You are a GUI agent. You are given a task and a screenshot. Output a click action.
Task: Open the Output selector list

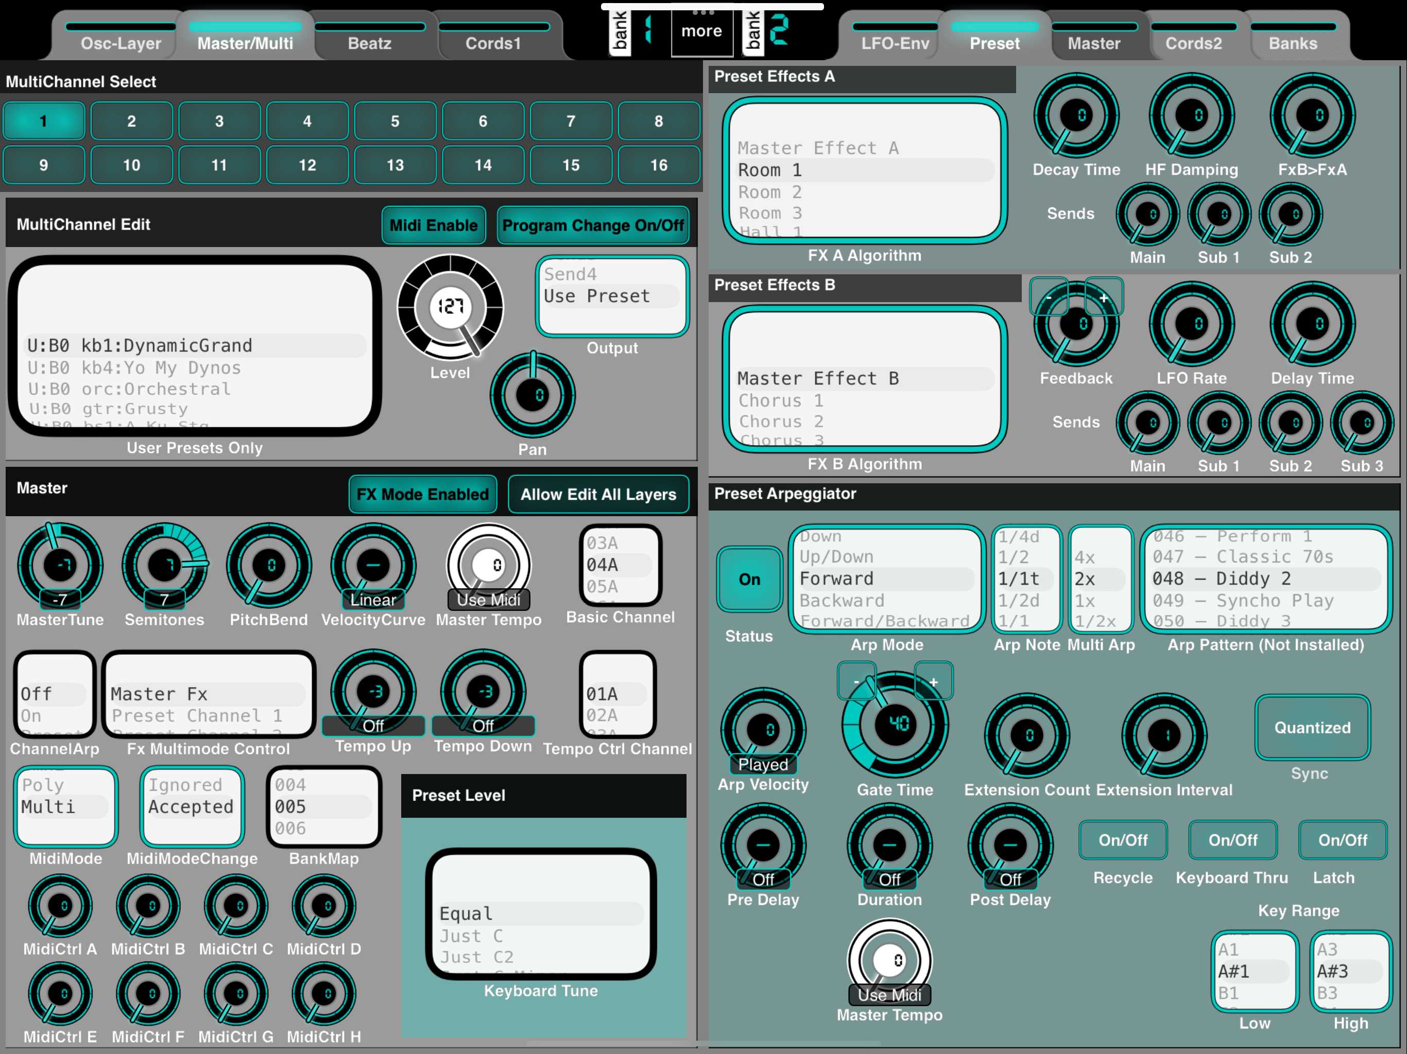612,296
